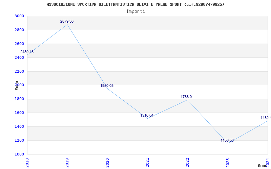Click the 1600 y-axis tick label

point(19,113)
